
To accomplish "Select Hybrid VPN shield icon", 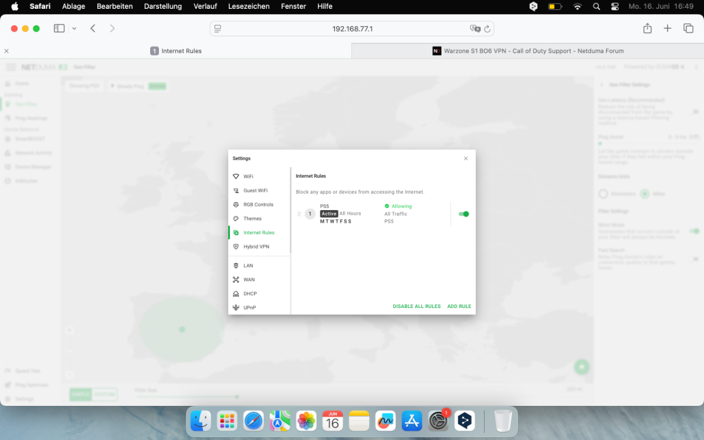I will 236,247.
